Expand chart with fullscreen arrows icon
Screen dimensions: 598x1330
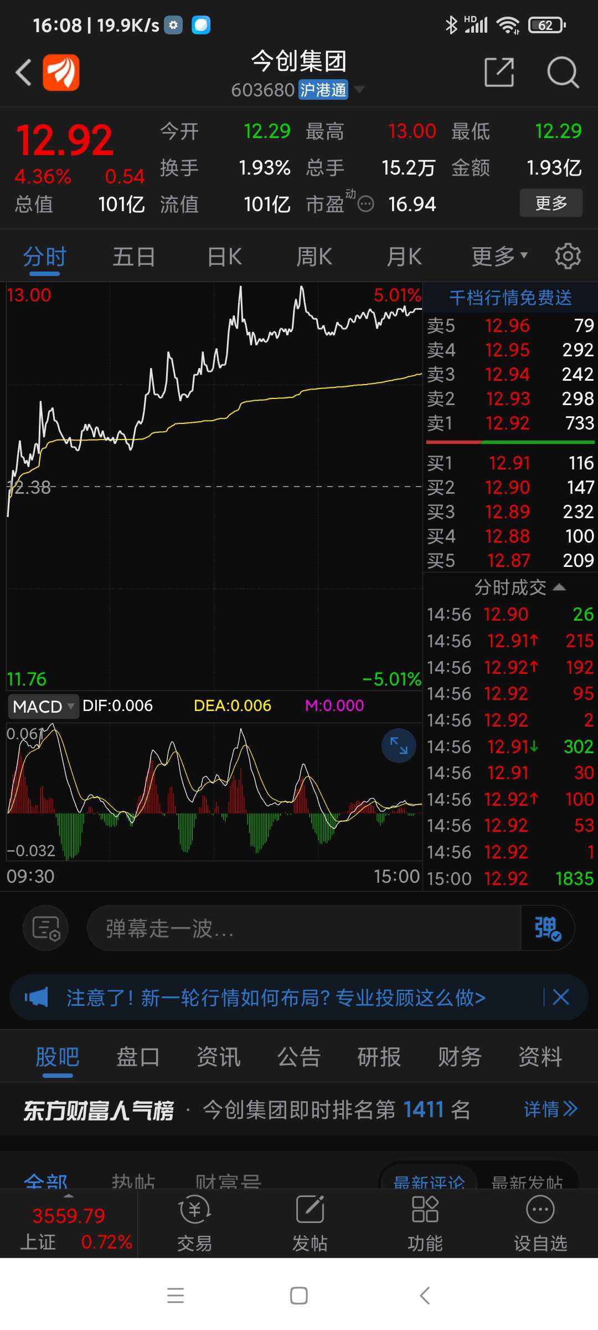click(x=399, y=746)
